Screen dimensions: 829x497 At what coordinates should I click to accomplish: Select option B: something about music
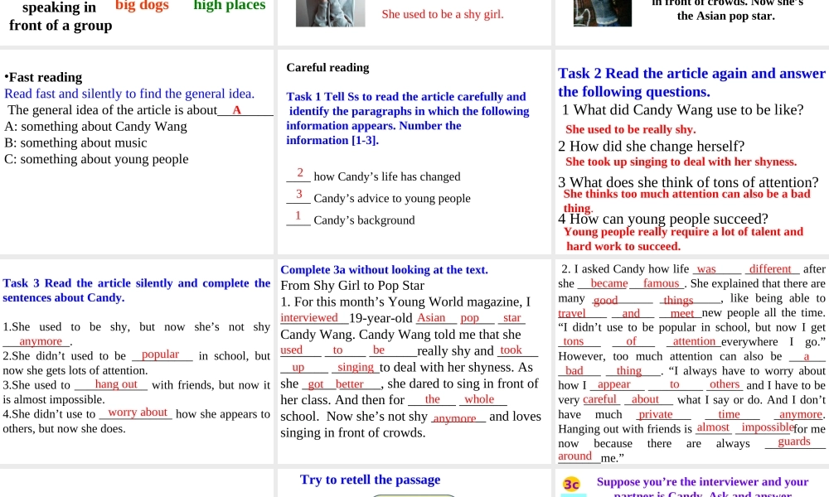pos(75,142)
